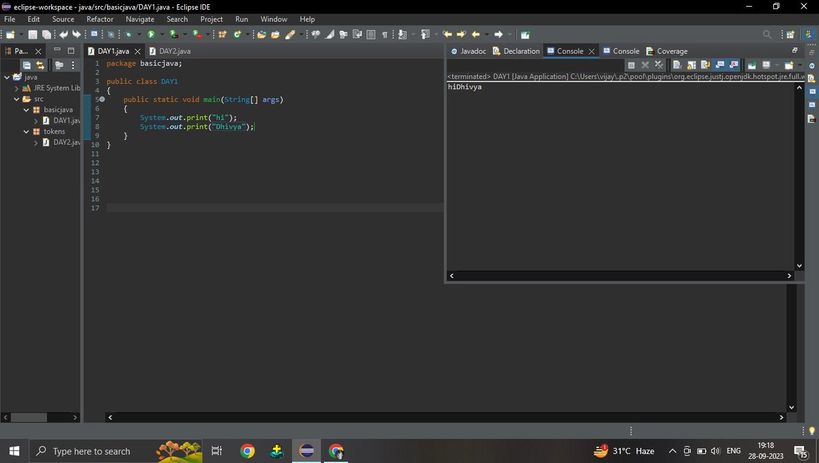This screenshot has width=819, height=463.
Task: Click the New Java Package icon
Action: pos(222,34)
